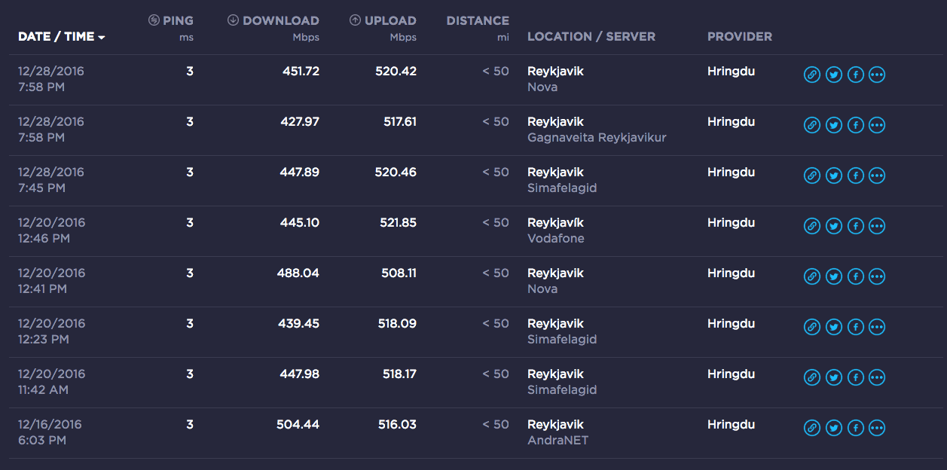Open more options for AndraNET result

click(x=877, y=428)
